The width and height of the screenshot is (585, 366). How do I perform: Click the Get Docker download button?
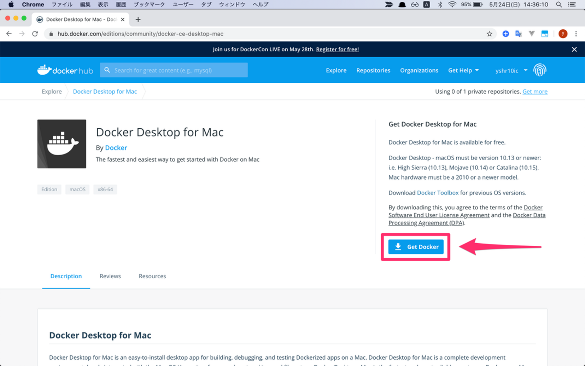tap(416, 247)
